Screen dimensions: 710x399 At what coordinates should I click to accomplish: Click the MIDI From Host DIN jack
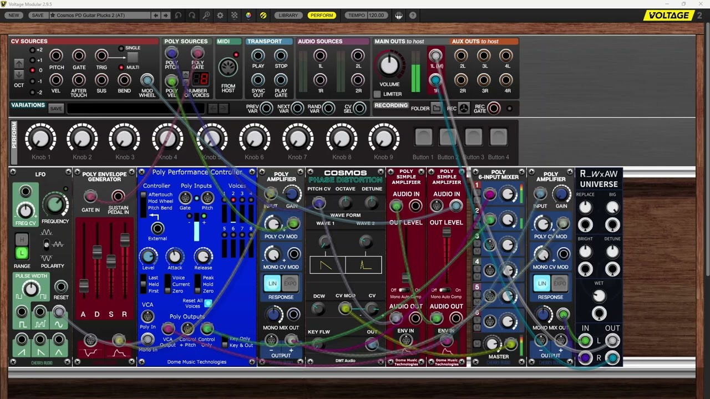(x=228, y=68)
